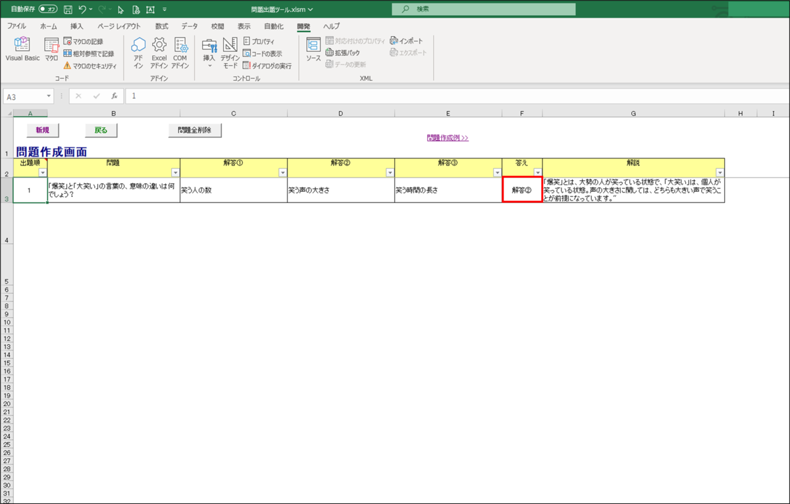The height and width of the screenshot is (504, 790).
Task: Click the Save floppy disk icon
Action: (68, 9)
